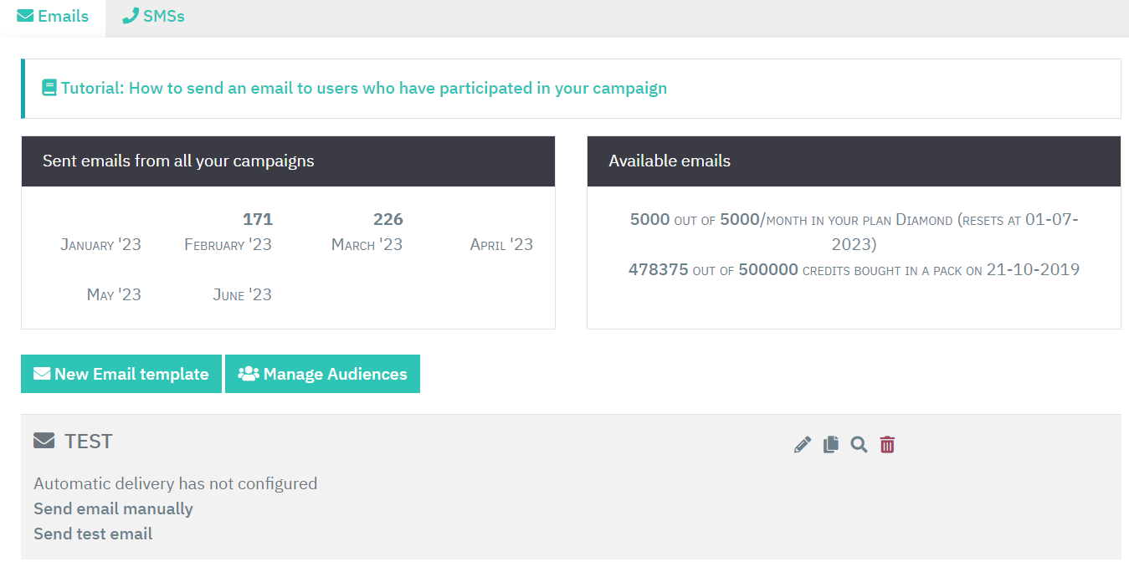This screenshot has width=1129, height=567.
Task: Click the February '23 count of 171
Action: pos(258,219)
